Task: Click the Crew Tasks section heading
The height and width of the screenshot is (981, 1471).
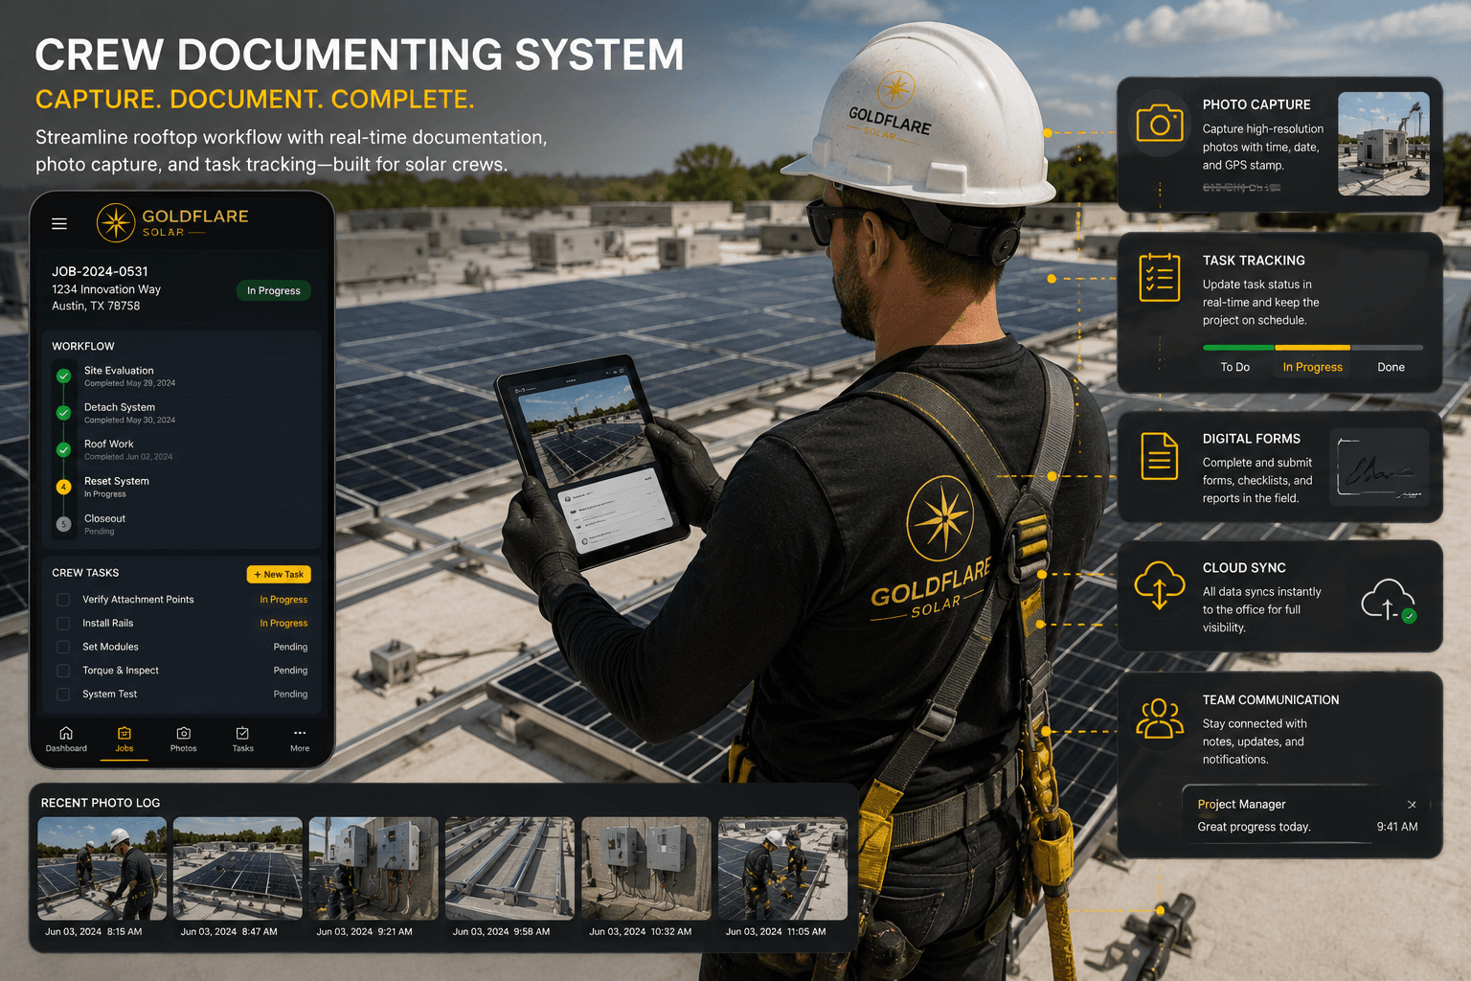Action: [x=85, y=573]
